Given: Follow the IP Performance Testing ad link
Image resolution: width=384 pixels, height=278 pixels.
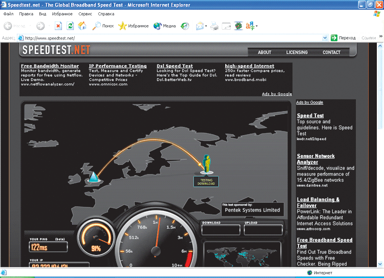Looking at the screenshot, I should [x=118, y=66].
